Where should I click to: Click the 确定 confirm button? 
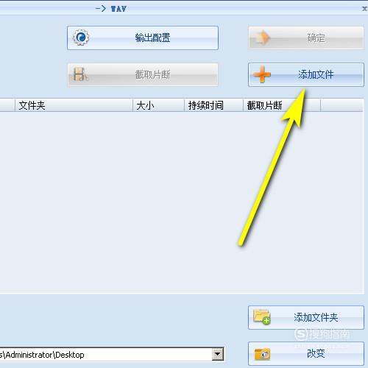click(x=305, y=38)
